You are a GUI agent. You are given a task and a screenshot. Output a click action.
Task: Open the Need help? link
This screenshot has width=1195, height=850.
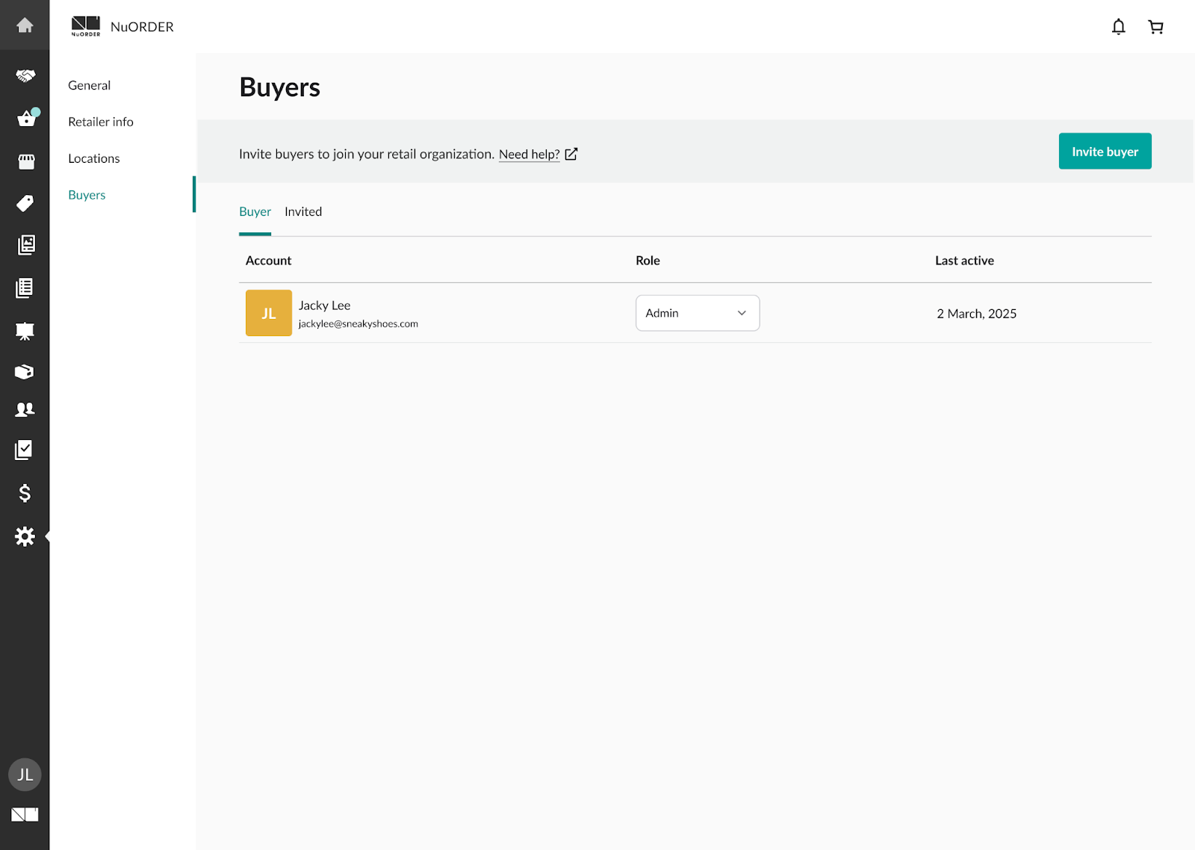pos(530,155)
